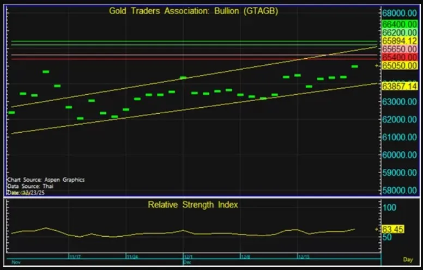Click the 11/17 date on time axis
The image size is (423, 270).
(75, 255)
